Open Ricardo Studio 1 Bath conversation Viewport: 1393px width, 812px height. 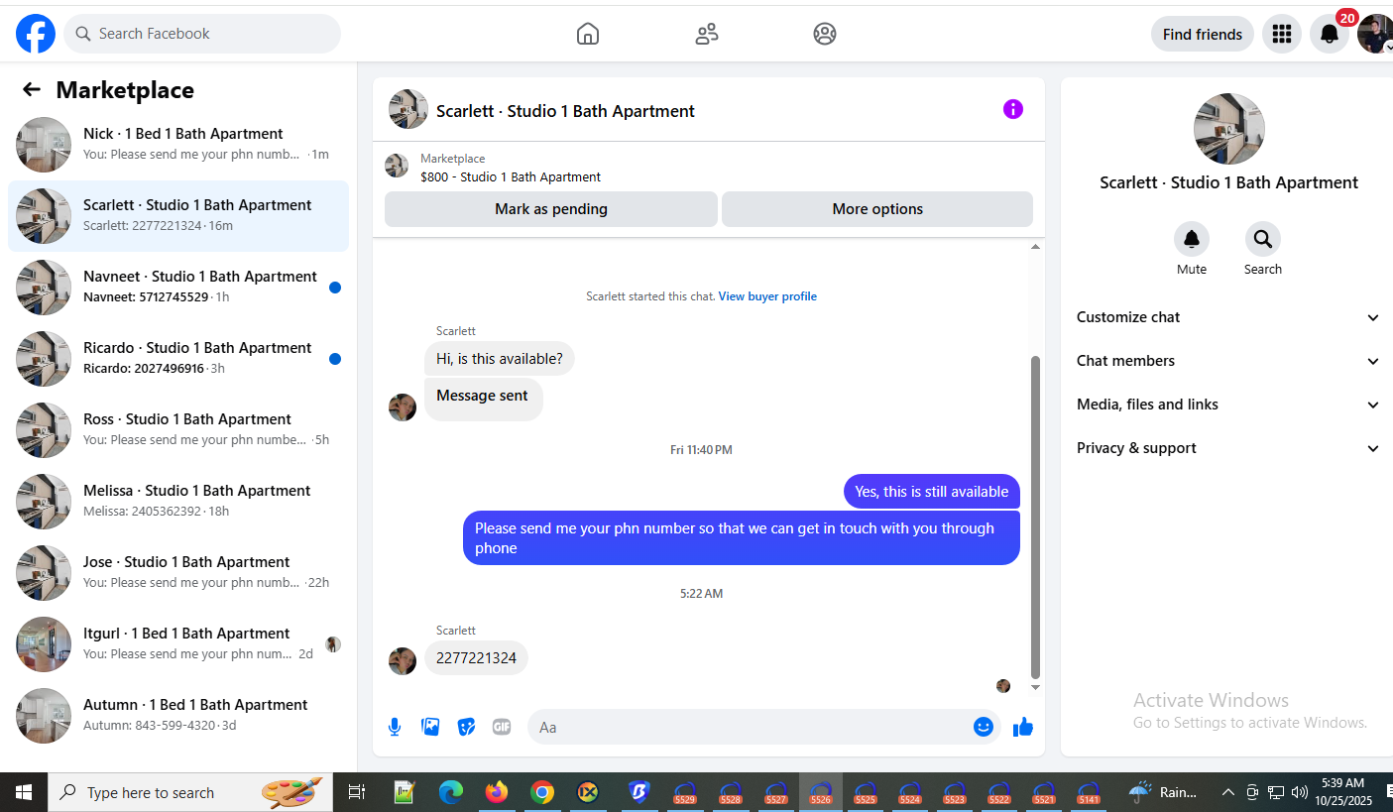(178, 359)
